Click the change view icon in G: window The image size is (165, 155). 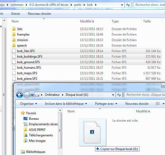[x=158, y=104]
